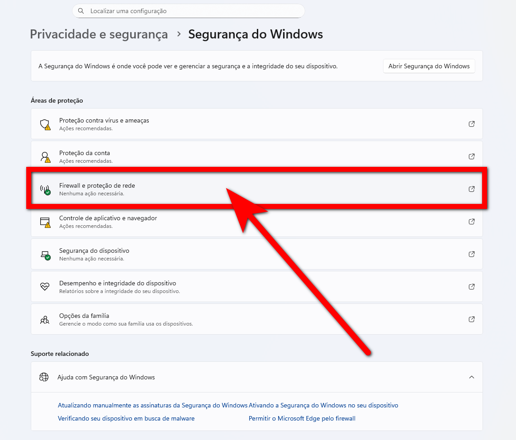The width and height of the screenshot is (516, 440).
Task: Open link Atualizando manualmente as assinaturas
Action: [x=152, y=406]
